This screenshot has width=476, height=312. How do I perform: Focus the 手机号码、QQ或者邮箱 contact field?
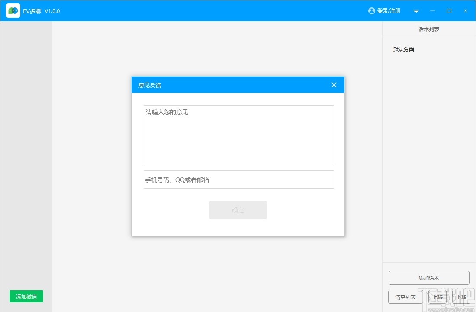238,180
